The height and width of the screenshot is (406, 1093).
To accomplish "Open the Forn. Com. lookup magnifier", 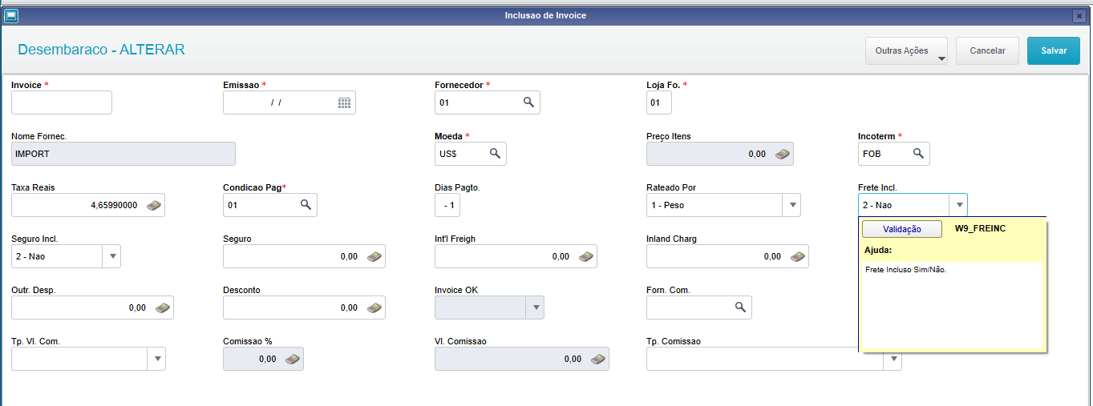I will pos(740,308).
